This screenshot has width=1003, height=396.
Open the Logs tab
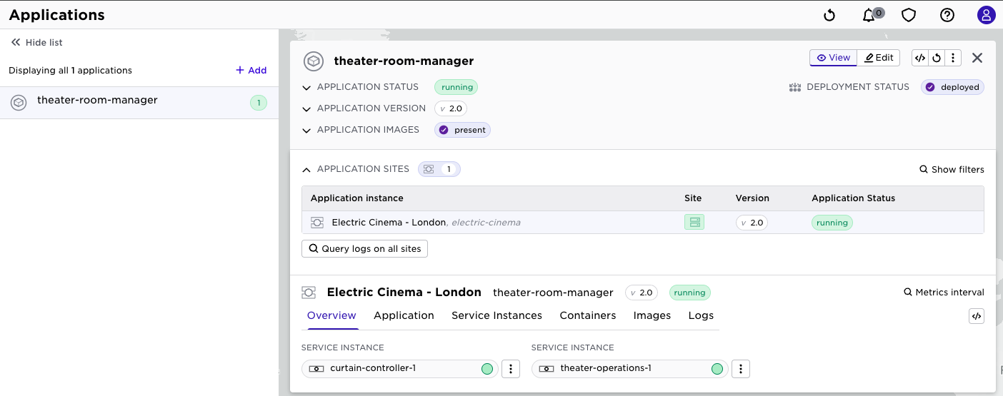tap(701, 315)
